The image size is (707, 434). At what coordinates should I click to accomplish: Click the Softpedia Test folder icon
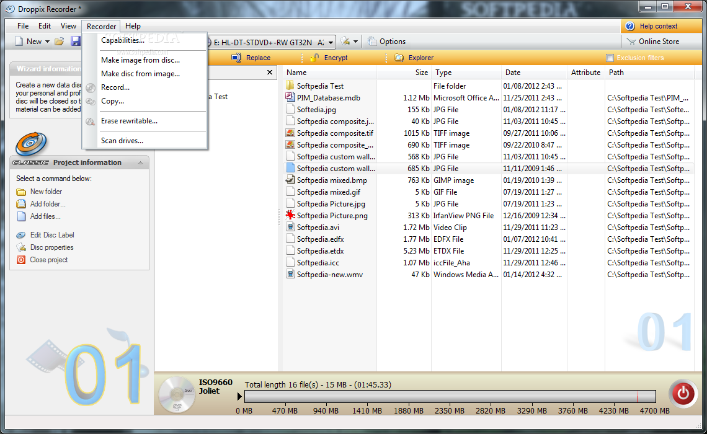pos(290,85)
